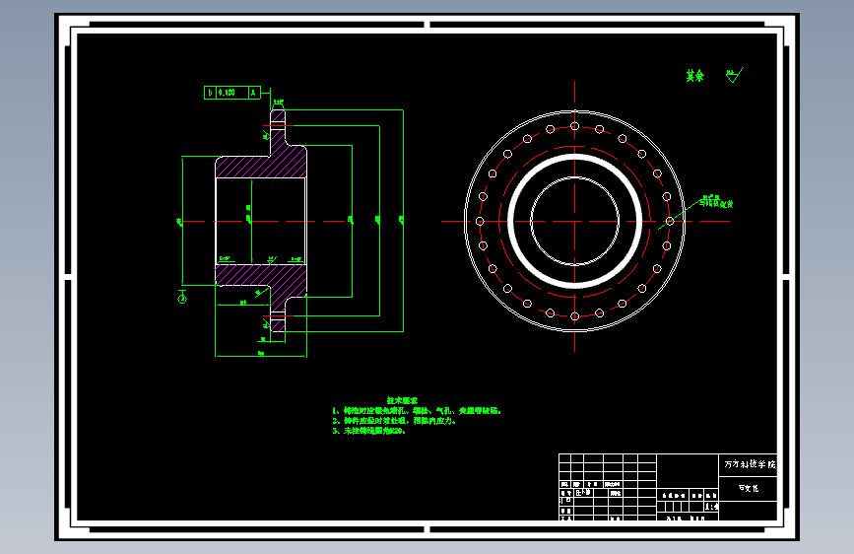This screenshot has width=854, height=554.
Task: Select the chamfer dimension at top of flange
Action: coord(279,102)
